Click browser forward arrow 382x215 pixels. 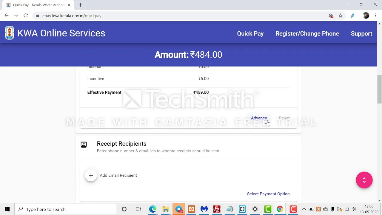[16, 16]
